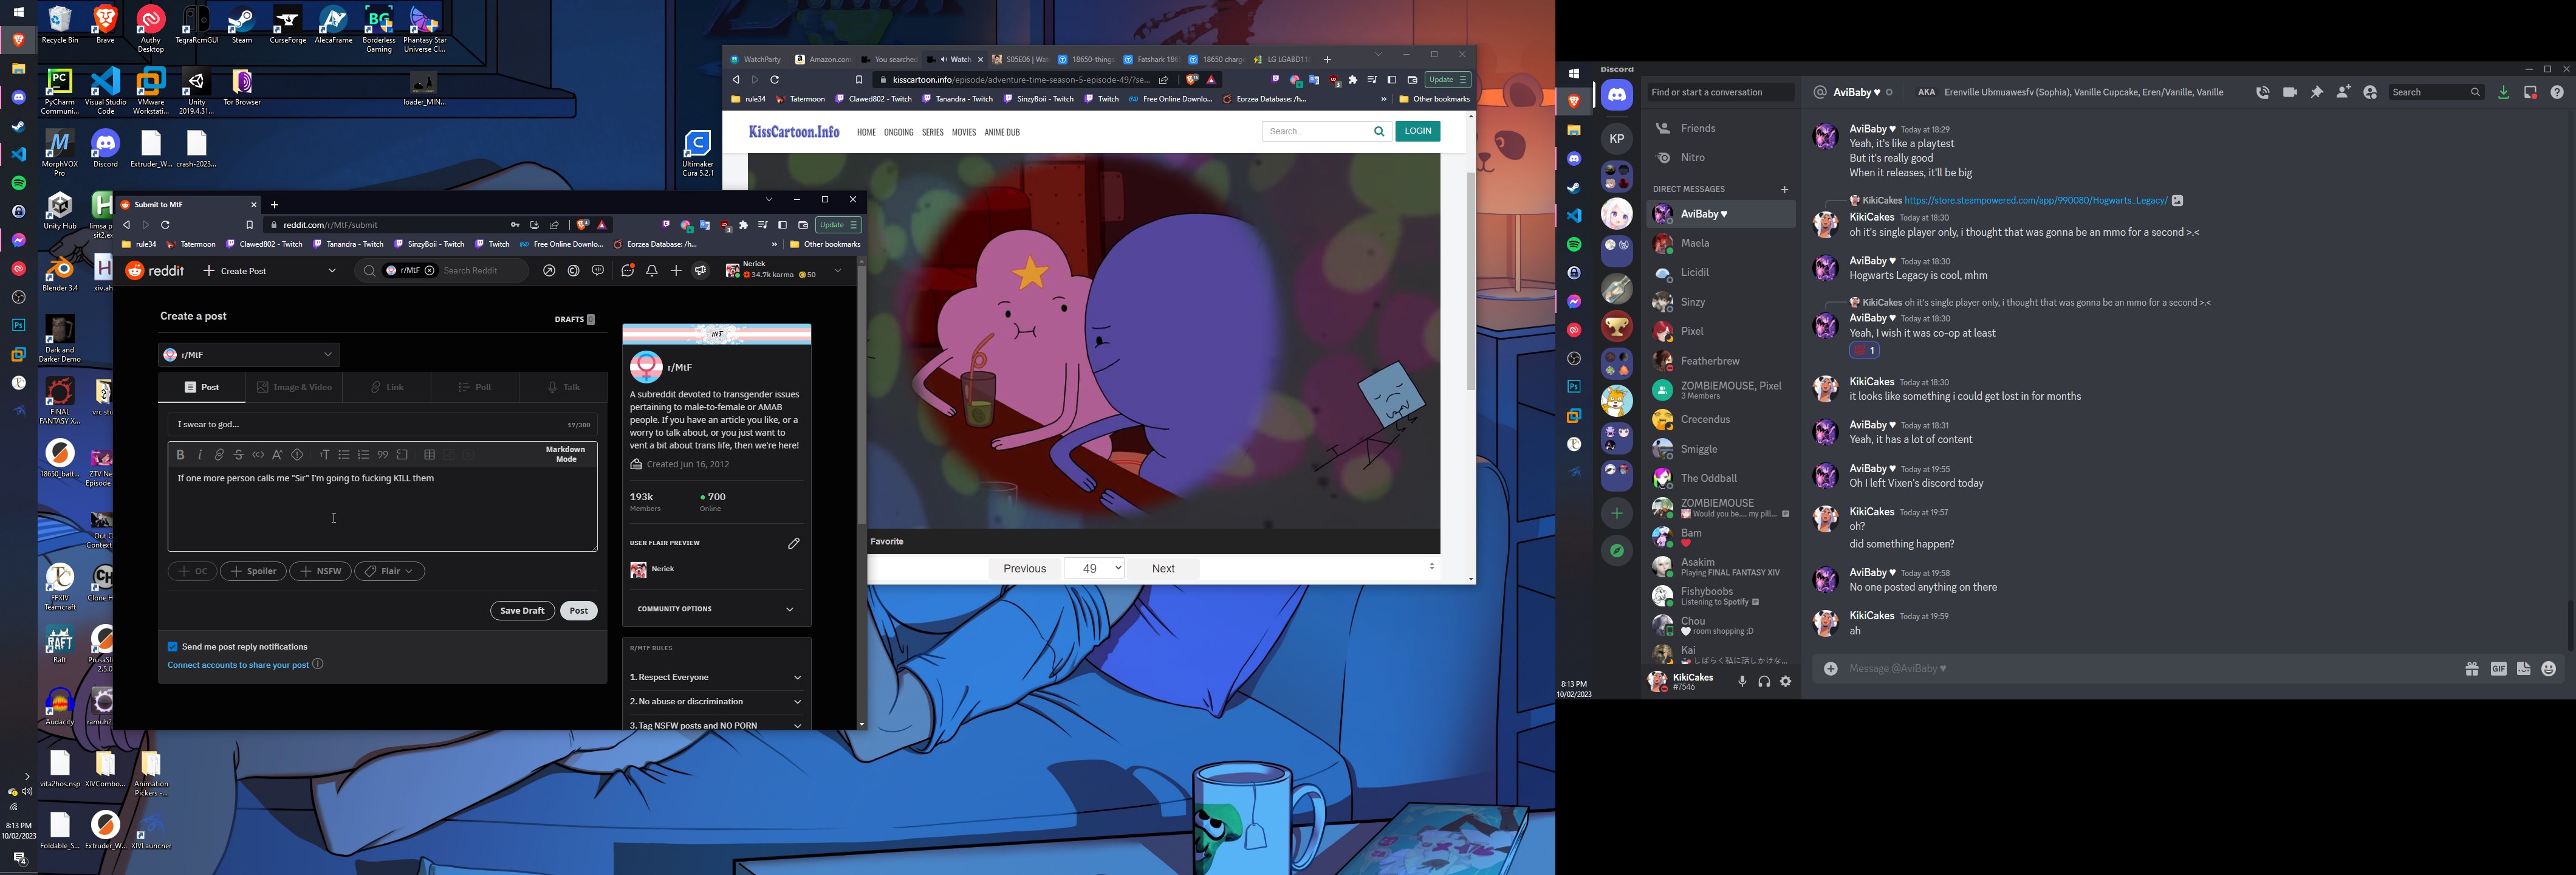Deafen audio with Discord headphones icon
Viewport: 2576px width, 875px height.
coord(1764,682)
